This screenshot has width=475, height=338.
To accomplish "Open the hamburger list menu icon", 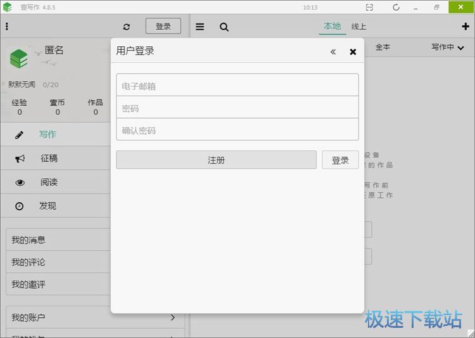I will point(200,27).
